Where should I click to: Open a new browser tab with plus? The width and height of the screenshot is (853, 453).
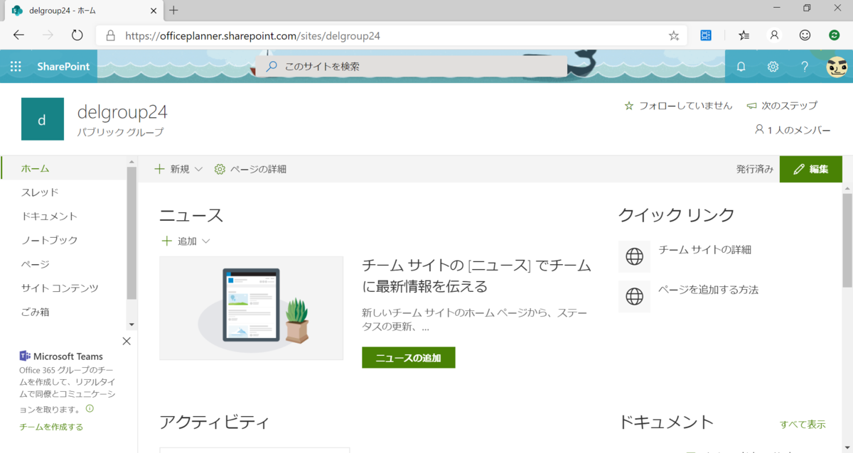pyautogui.click(x=174, y=10)
